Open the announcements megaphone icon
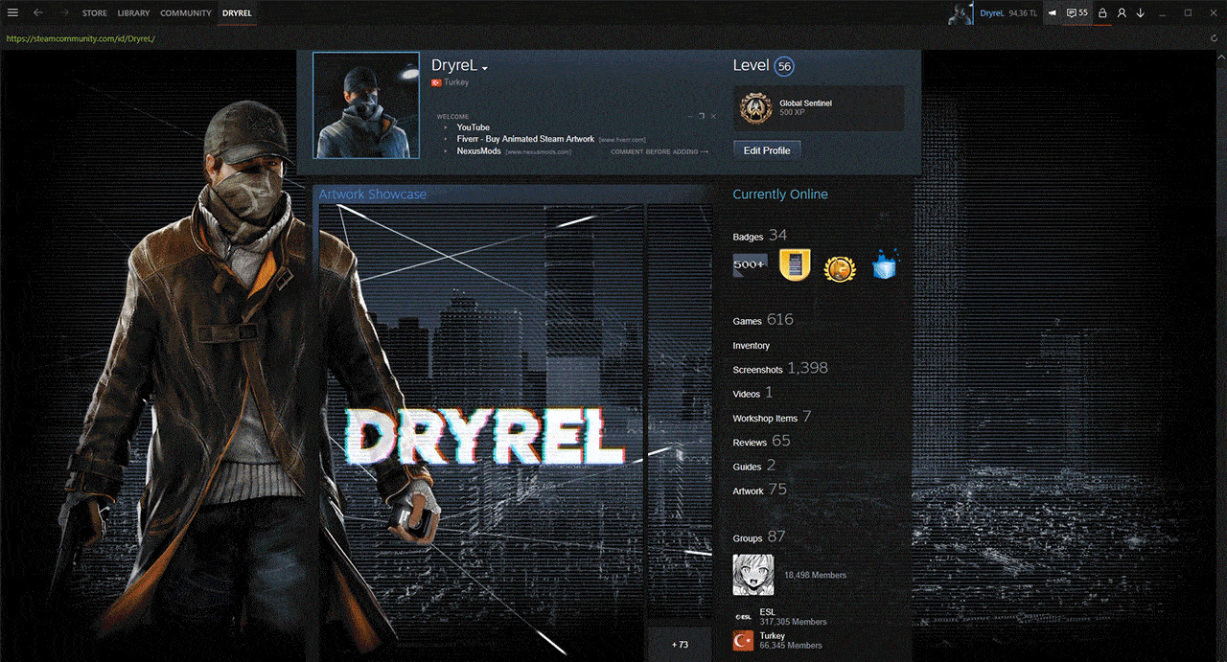 pos(1053,13)
